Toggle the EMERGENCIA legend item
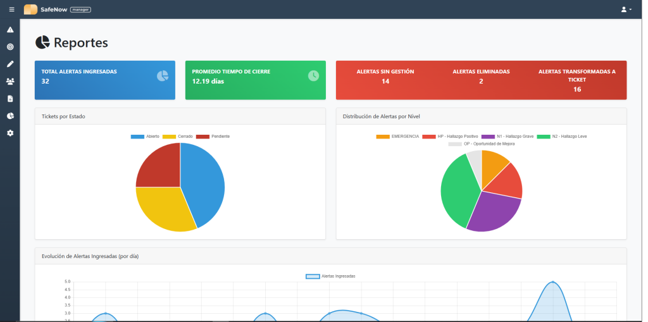The width and height of the screenshot is (648, 322). (x=398, y=137)
